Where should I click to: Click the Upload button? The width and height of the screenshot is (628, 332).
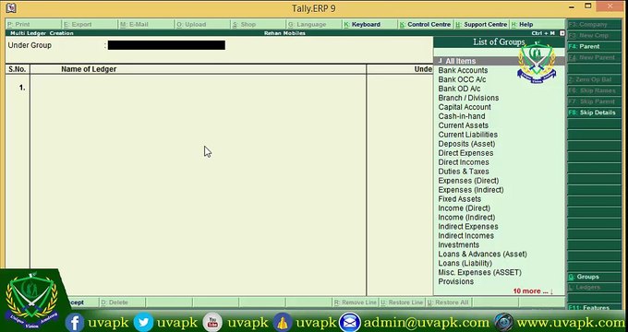point(202,24)
